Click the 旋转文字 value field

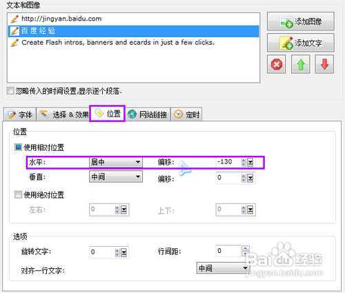102,252
